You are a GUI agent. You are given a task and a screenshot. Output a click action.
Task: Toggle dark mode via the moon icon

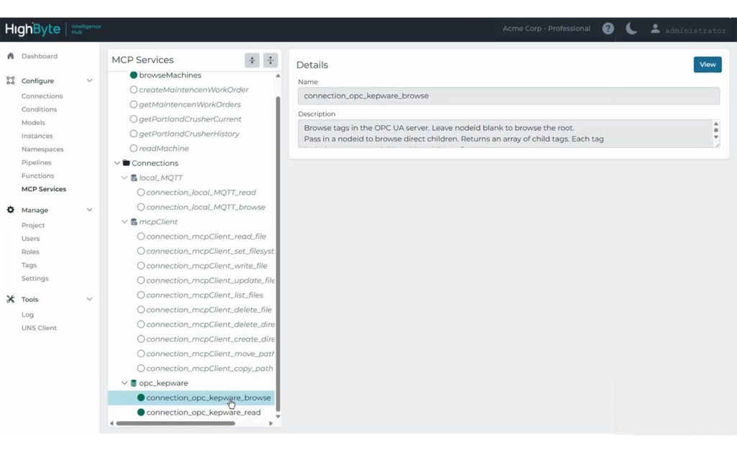tap(630, 28)
